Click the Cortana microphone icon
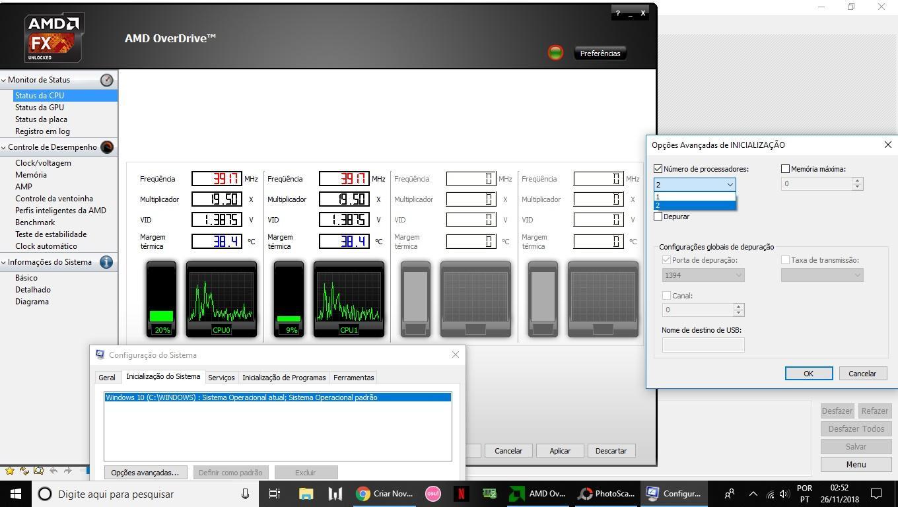The image size is (898, 507). pyautogui.click(x=245, y=494)
